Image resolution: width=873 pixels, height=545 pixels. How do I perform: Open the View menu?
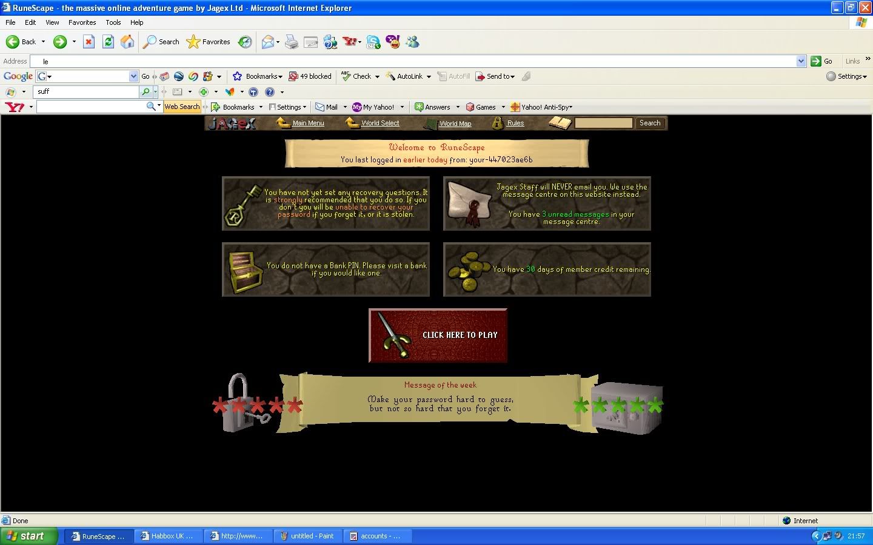52,22
